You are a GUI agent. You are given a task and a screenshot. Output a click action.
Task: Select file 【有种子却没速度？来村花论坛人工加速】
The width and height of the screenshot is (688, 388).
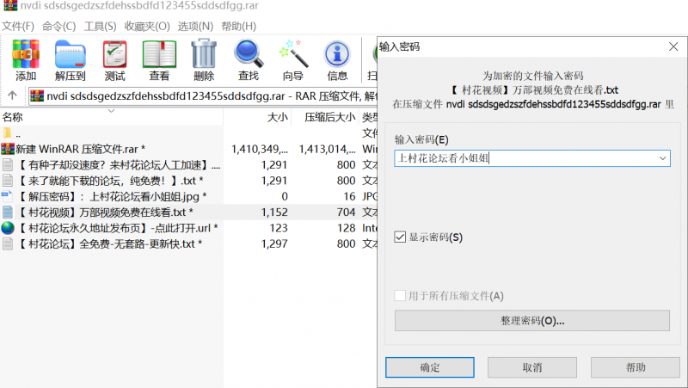(x=119, y=164)
